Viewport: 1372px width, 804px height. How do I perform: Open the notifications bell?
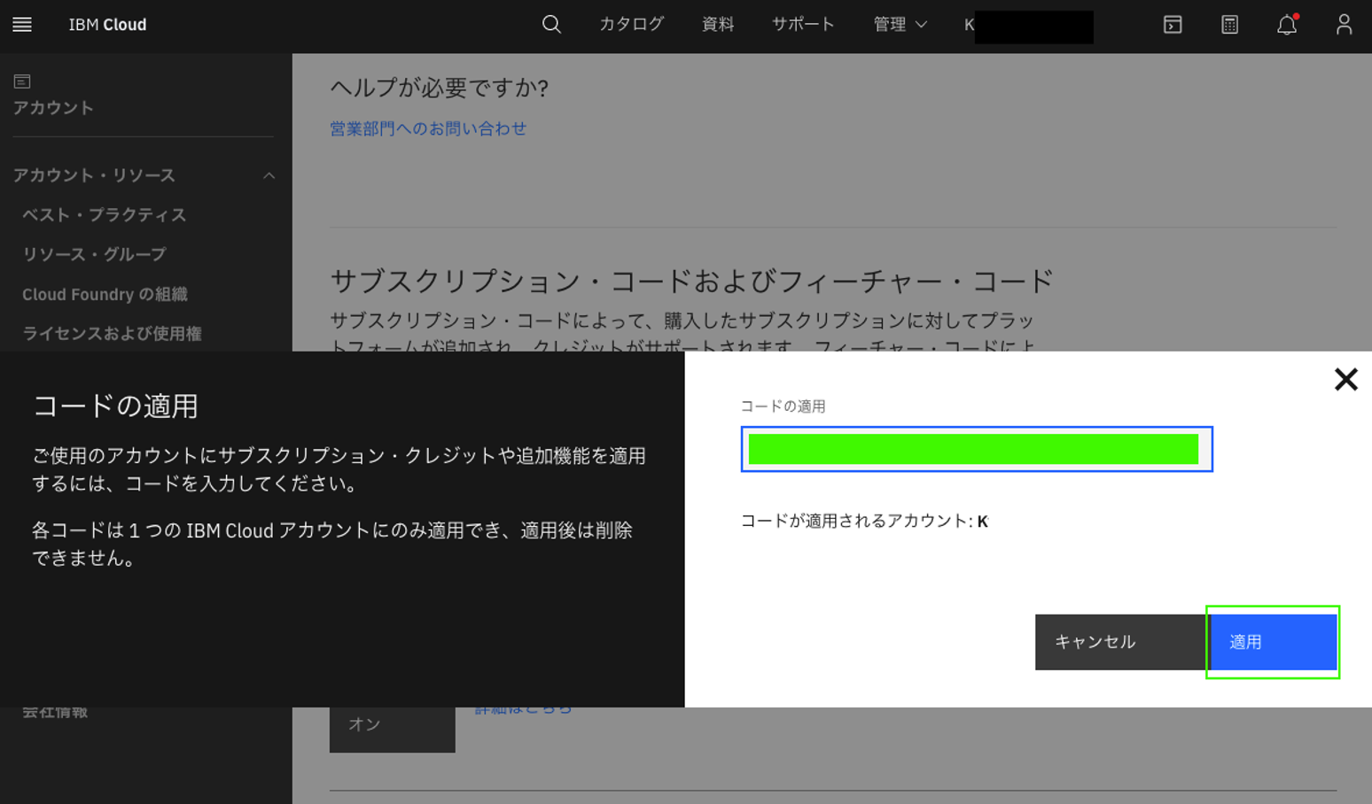coord(1287,25)
